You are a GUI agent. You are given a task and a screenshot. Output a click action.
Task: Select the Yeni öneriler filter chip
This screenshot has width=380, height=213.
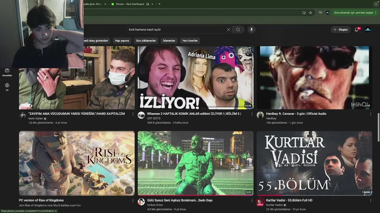190,41
